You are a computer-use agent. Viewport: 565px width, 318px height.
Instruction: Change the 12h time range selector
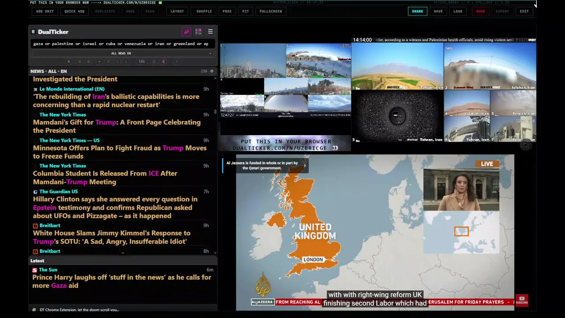coord(142,61)
